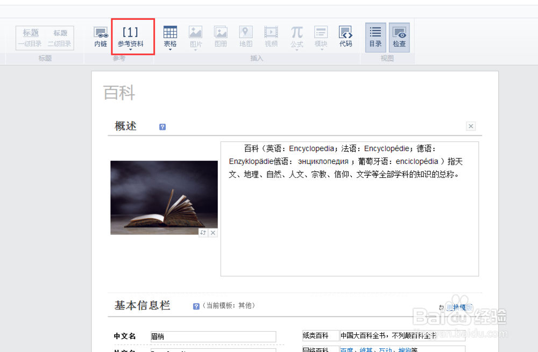Click the 更换模版 template link
The image size is (538, 352).
(x=458, y=306)
